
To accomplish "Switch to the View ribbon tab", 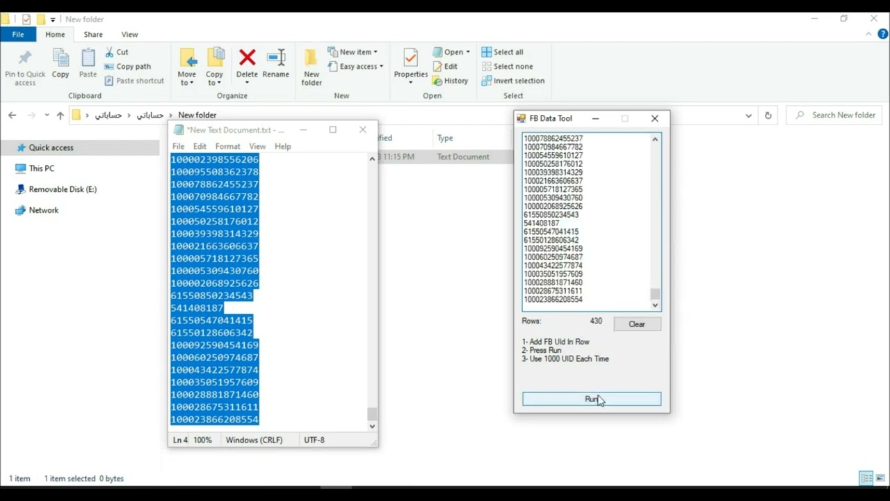I will (129, 34).
